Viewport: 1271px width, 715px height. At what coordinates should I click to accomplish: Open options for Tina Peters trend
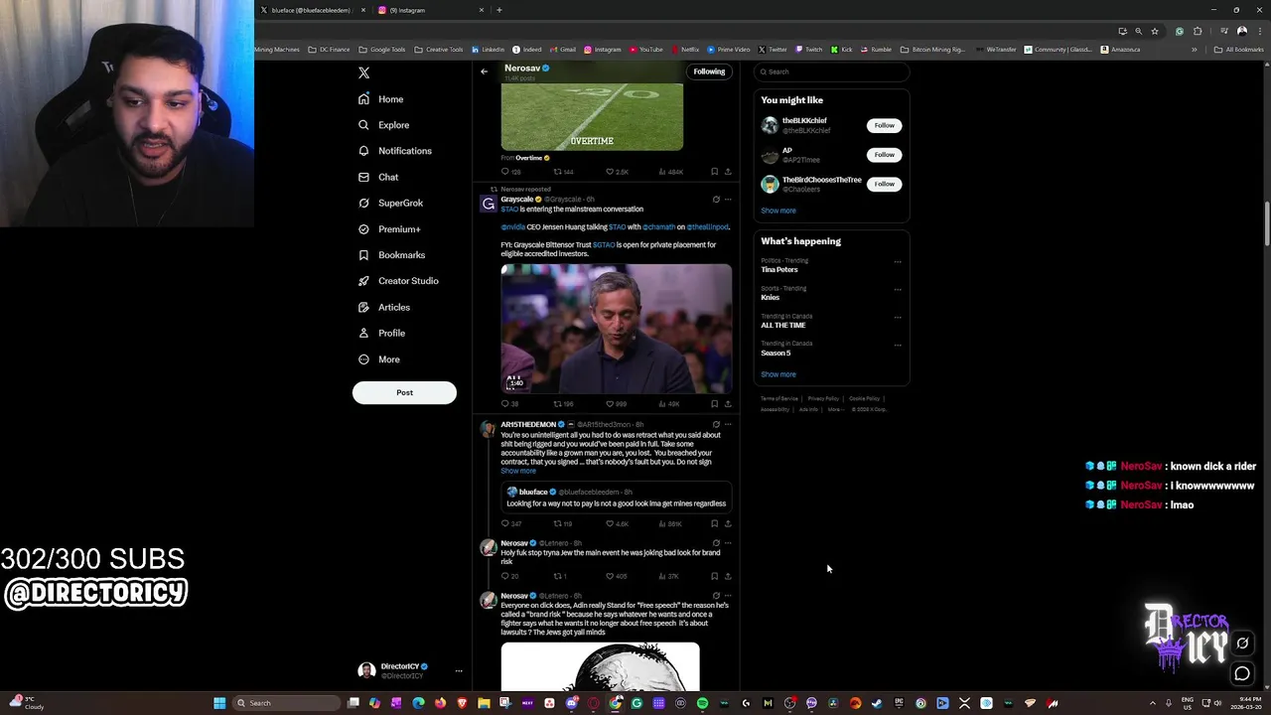point(898,262)
